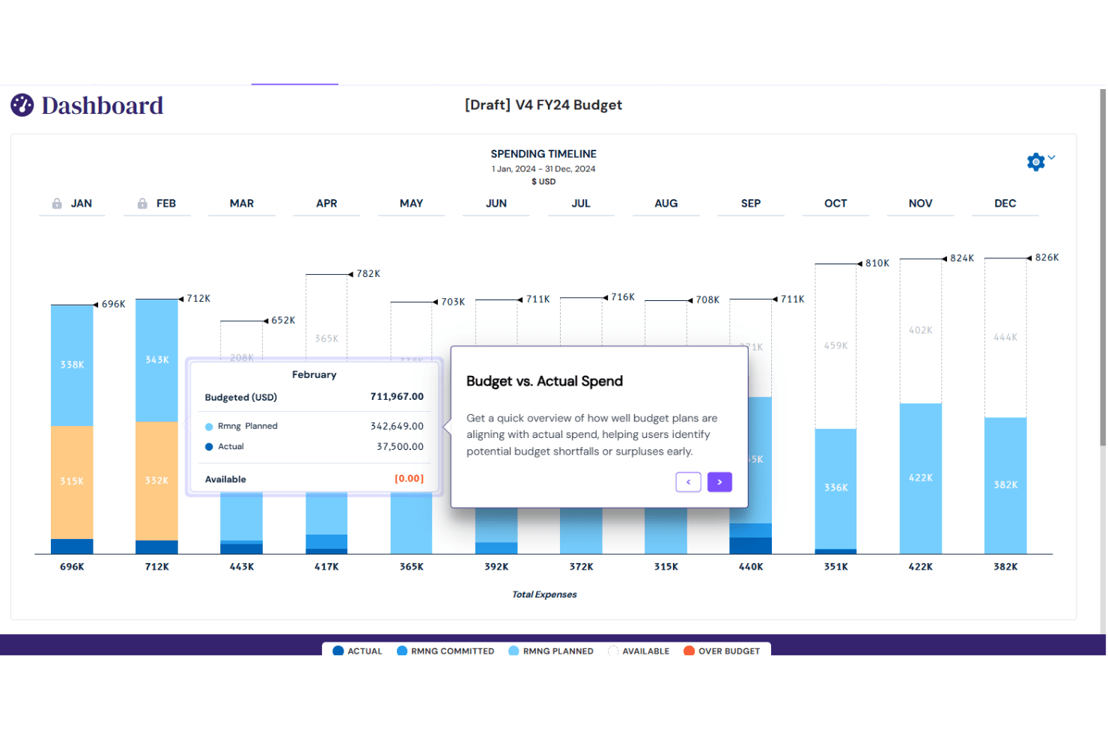The width and height of the screenshot is (1108, 739).
Task: Click the Budgeted (USD) 711,967.00 value
Action: pos(397,397)
